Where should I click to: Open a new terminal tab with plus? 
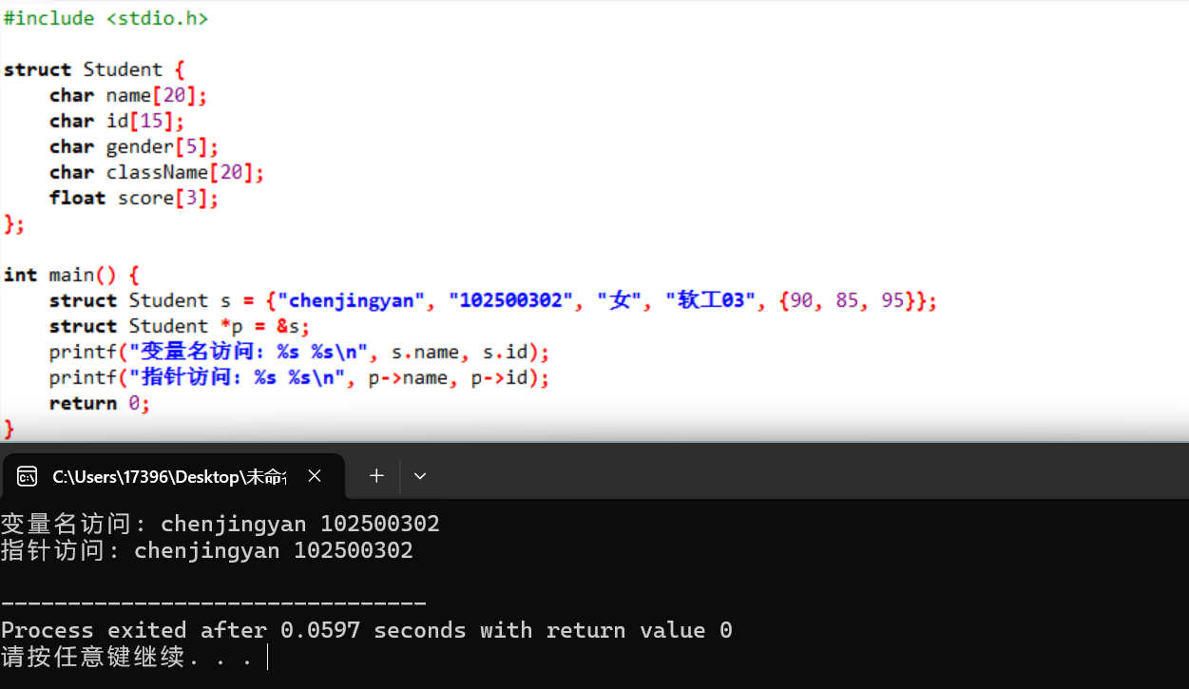click(x=376, y=476)
